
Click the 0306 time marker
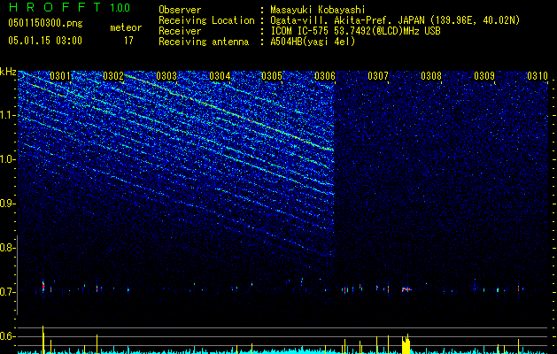coord(325,76)
